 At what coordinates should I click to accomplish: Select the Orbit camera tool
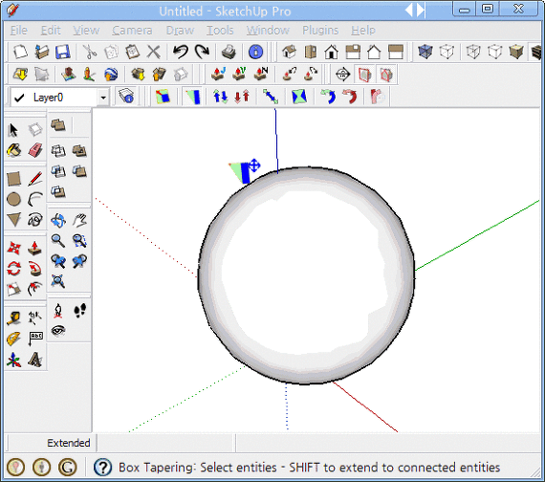[58, 220]
